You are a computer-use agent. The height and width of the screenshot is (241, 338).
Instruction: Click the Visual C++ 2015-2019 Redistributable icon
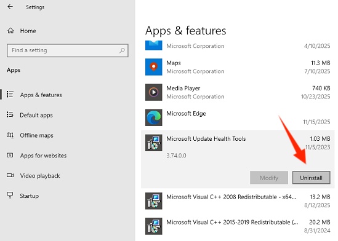154,226
